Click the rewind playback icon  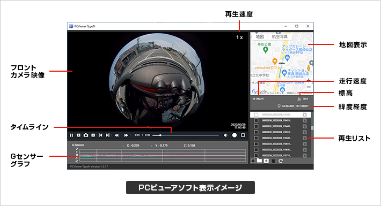coord(116,135)
